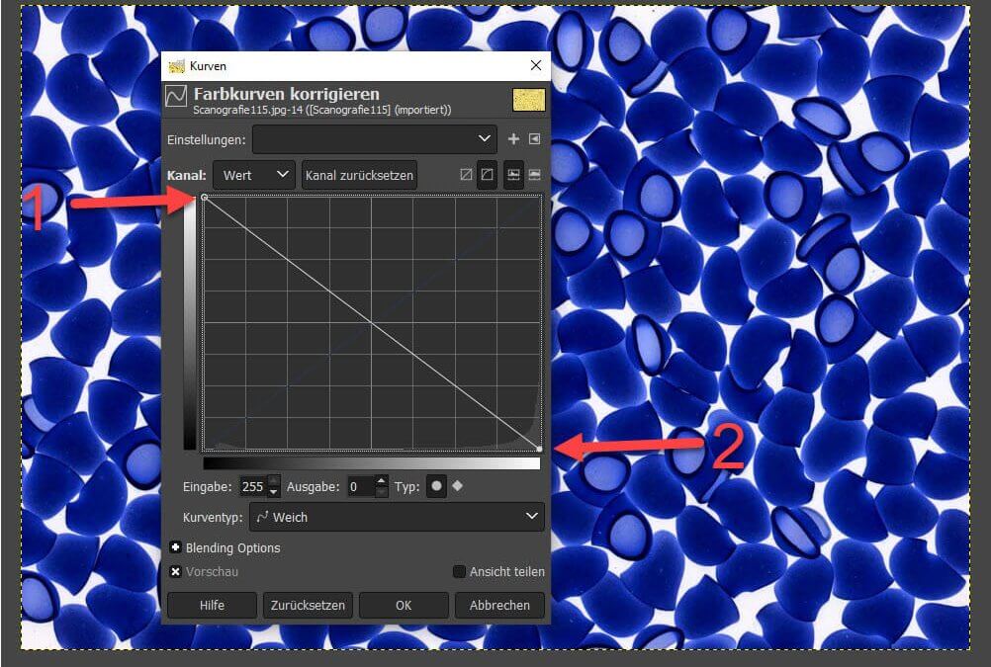
Task: Click the Kanal zurücksetzen button
Action: tap(359, 175)
